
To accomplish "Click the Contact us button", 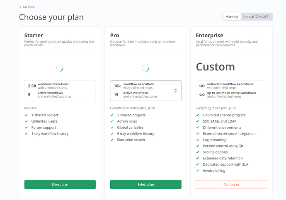I will 231,185.
